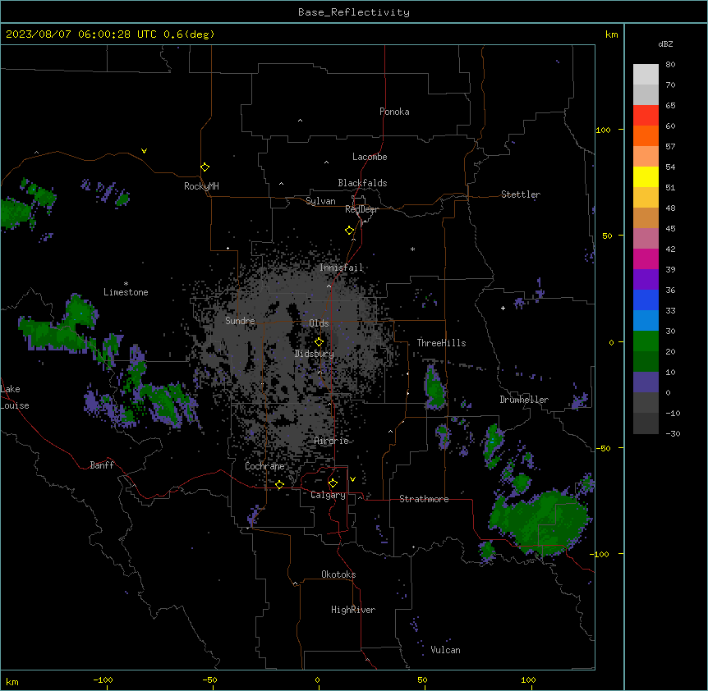Click the yellow V marker northwest of RockyMH
Image resolution: width=708 pixels, height=691 pixels.
click(x=144, y=151)
